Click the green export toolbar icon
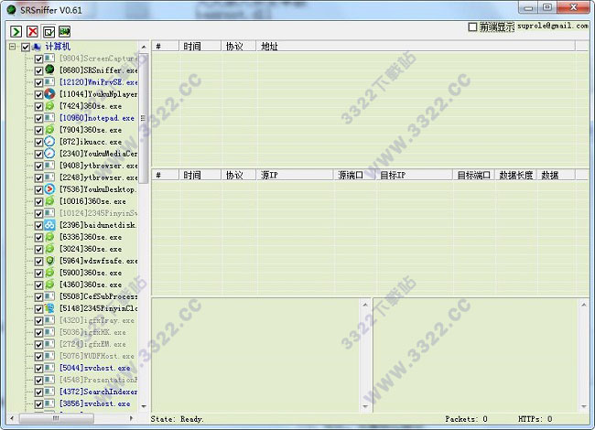Image resolution: width=595 pixels, height=430 pixels. (x=64, y=31)
